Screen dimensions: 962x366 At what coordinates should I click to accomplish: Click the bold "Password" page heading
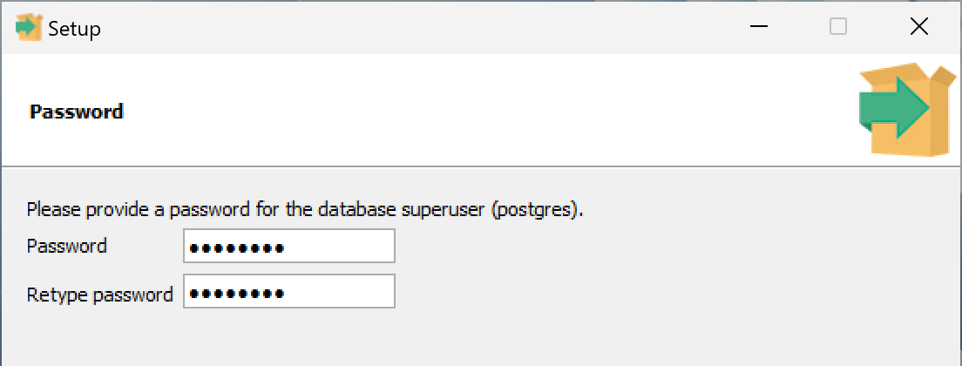click(x=77, y=112)
